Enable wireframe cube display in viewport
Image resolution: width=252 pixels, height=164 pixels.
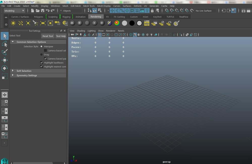(x=131, y=35)
